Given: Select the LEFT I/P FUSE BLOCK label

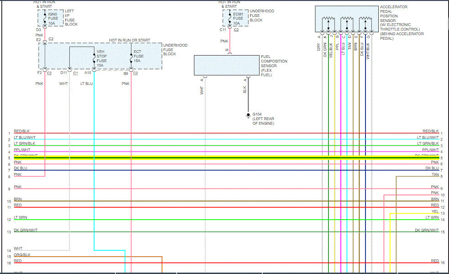Looking at the screenshot, I should tap(71, 17).
